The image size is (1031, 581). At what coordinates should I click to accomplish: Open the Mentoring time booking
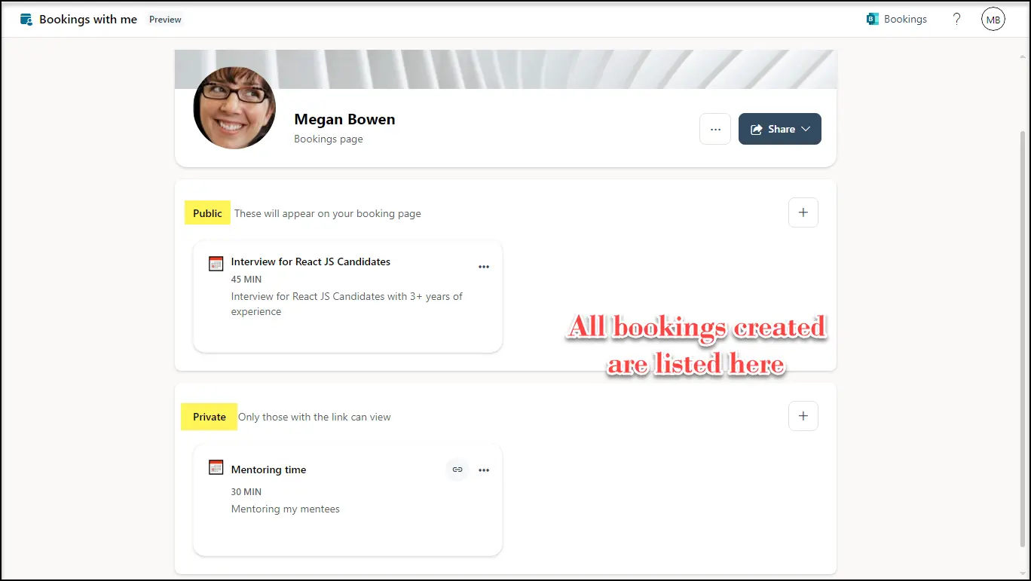(268, 469)
